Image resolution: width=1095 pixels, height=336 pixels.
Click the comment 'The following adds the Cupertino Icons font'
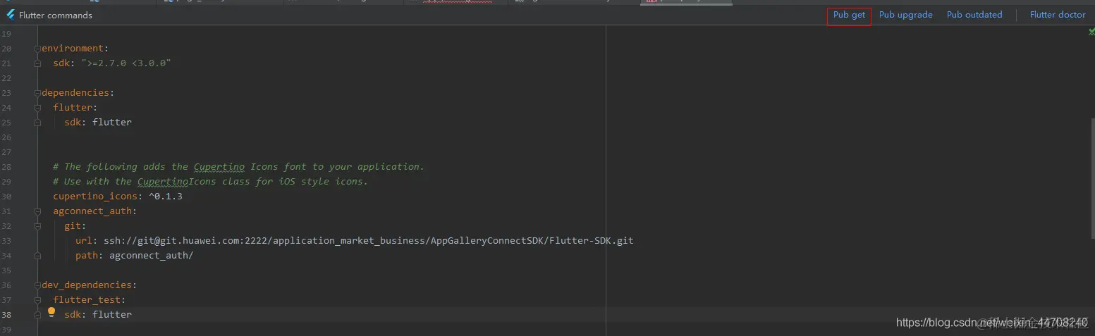click(239, 167)
